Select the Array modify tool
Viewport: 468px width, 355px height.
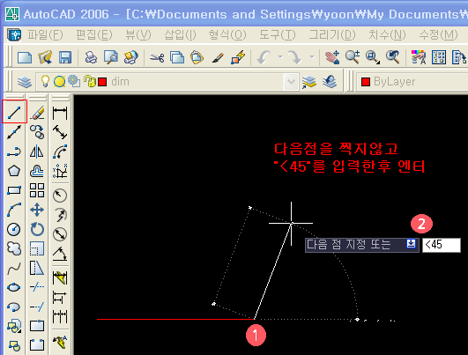click(37, 190)
